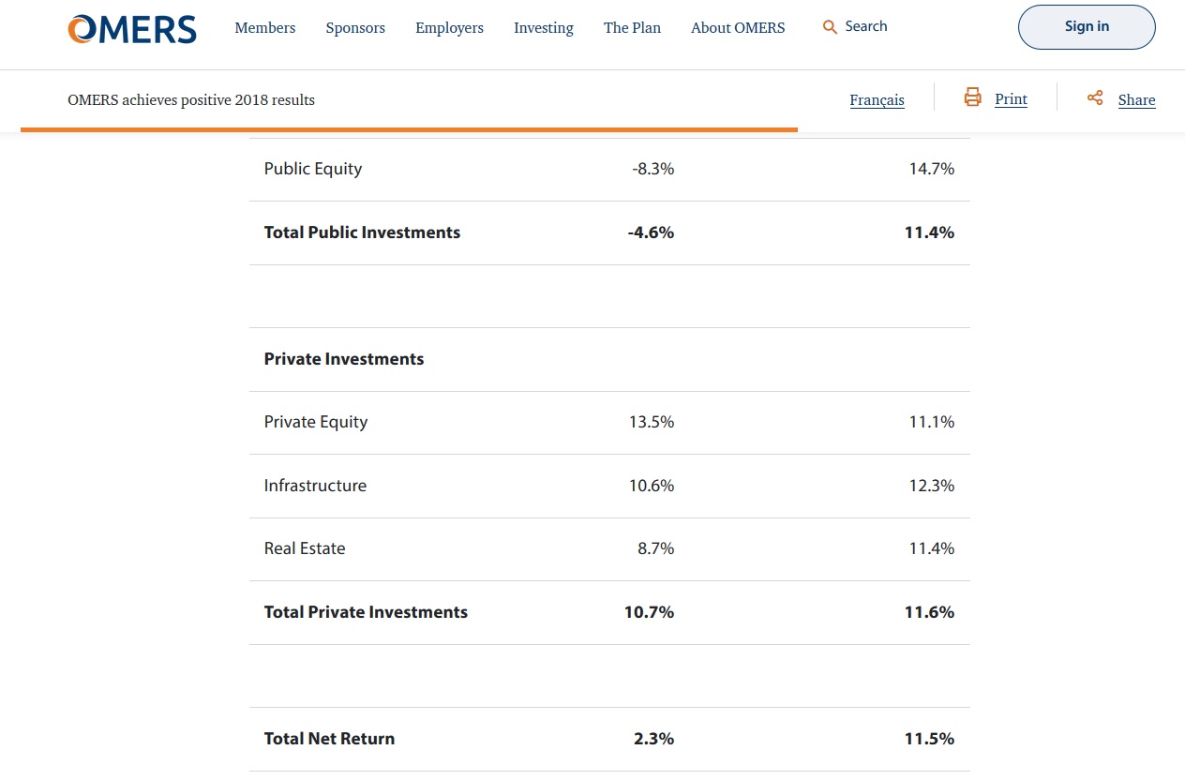Switch the page to Français
1185x780 pixels.
877,99
